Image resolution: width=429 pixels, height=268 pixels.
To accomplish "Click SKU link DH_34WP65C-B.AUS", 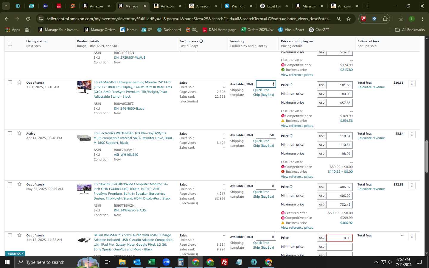I will tap(130, 210).
